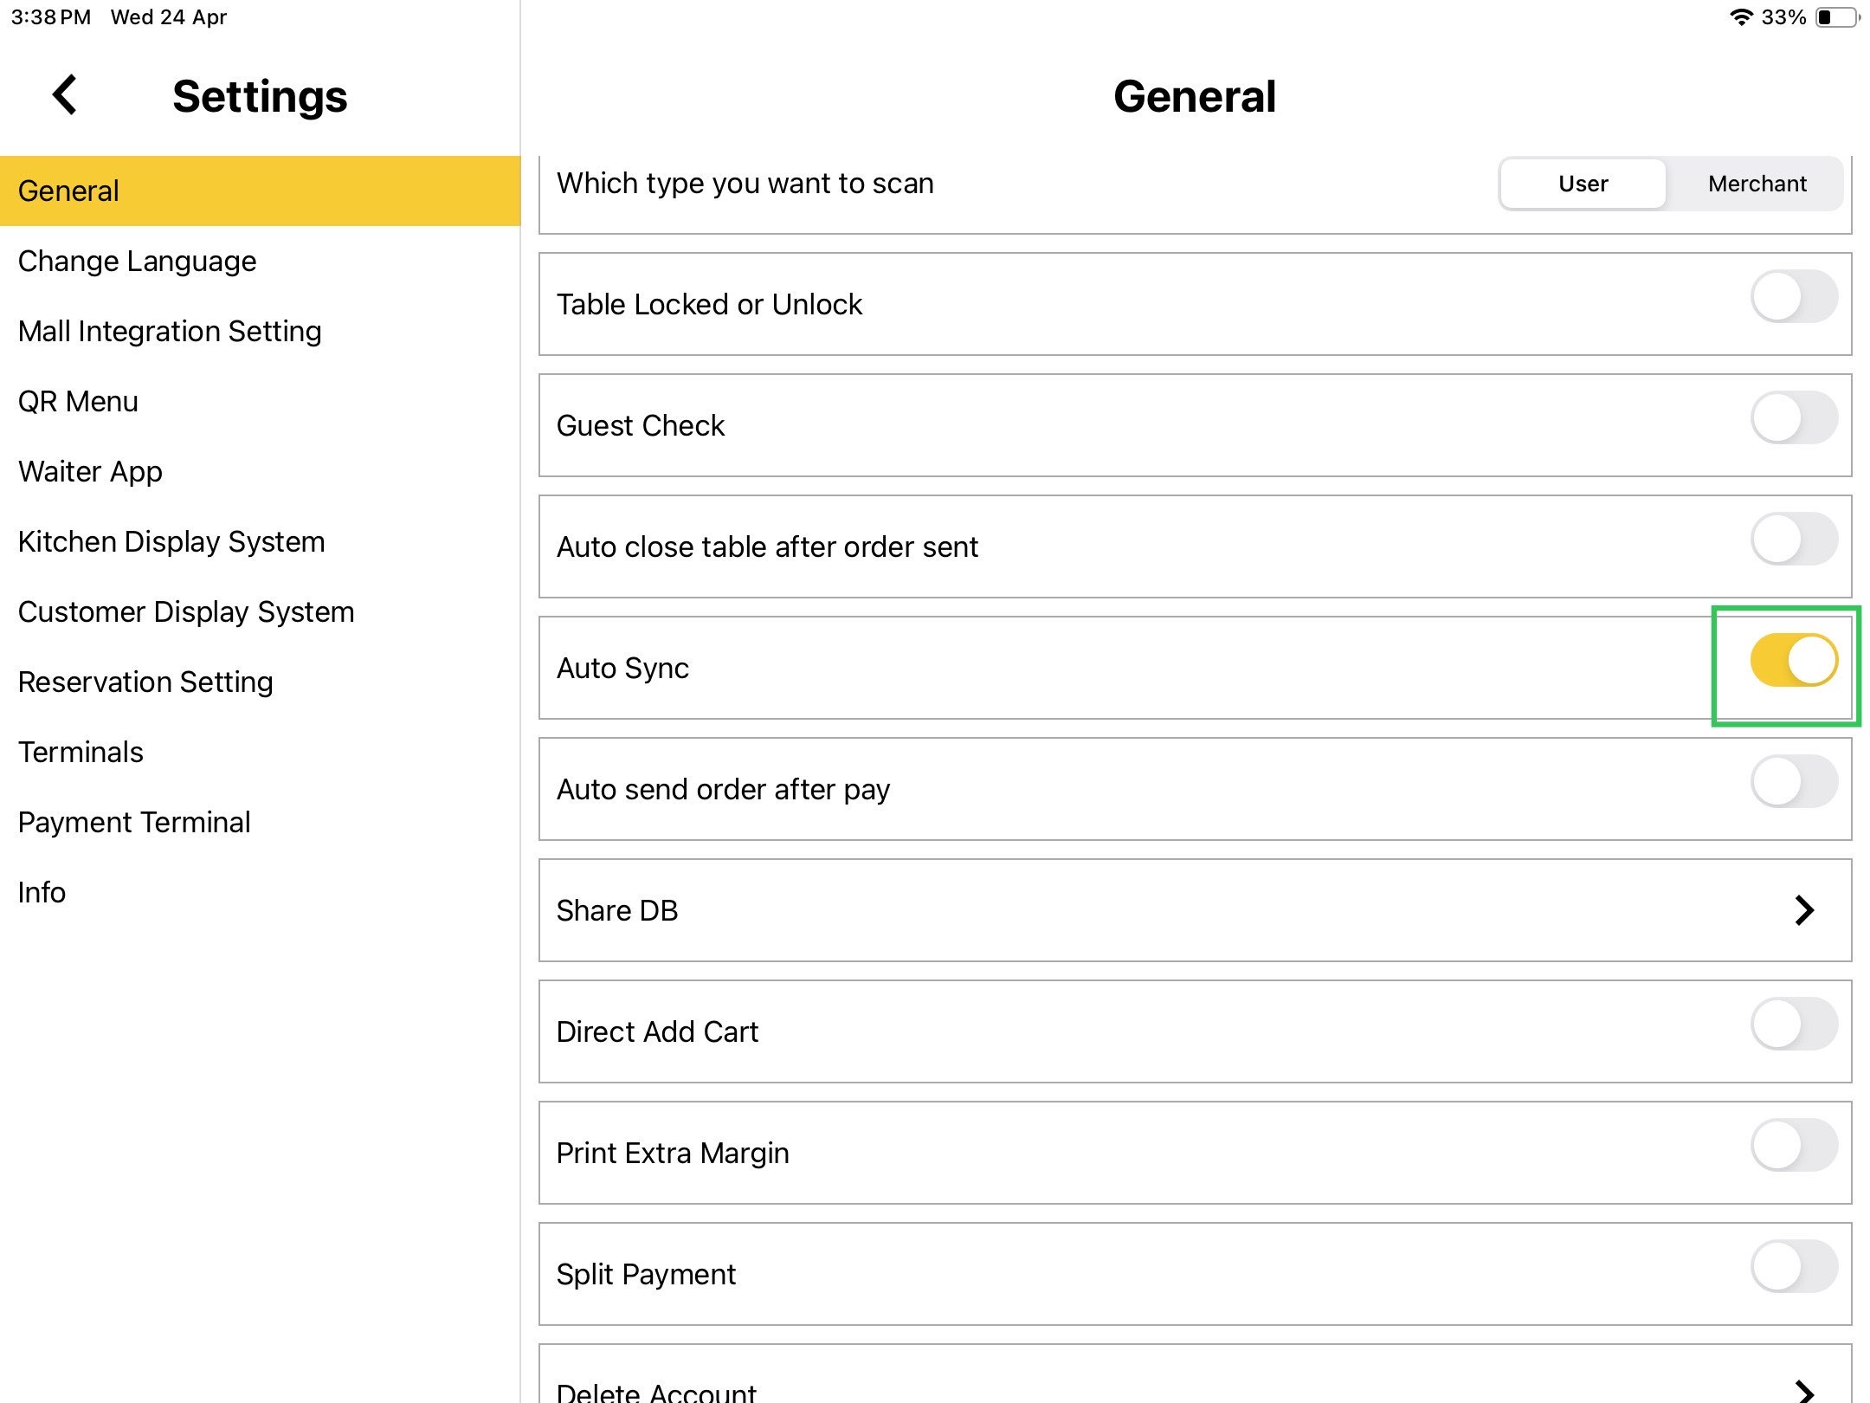Open Payment Terminal settings
Image resolution: width=1870 pixels, height=1403 pixels.
pos(134,823)
